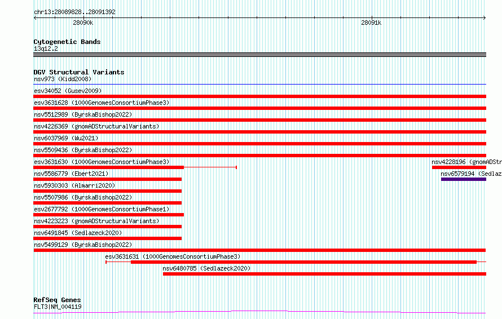Click the red bar under esv3631631

click(303, 262)
